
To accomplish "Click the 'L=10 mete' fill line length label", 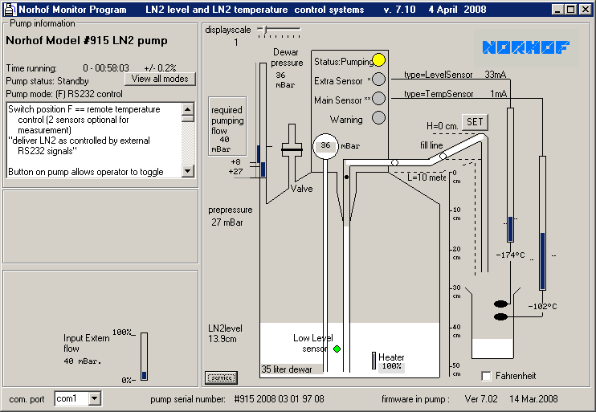I will point(427,177).
